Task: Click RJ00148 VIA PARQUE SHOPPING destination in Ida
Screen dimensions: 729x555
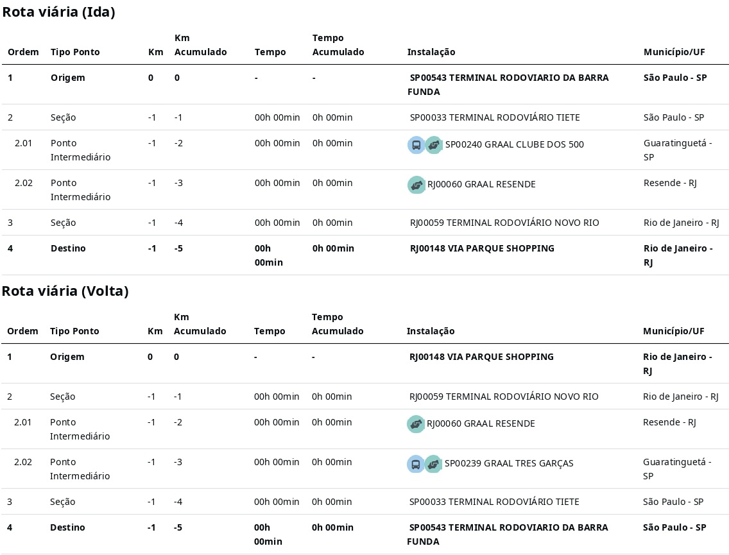Action: (482, 248)
